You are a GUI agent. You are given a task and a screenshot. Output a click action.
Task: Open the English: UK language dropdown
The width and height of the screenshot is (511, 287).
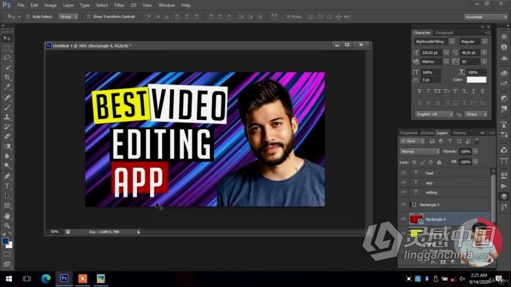click(434, 114)
